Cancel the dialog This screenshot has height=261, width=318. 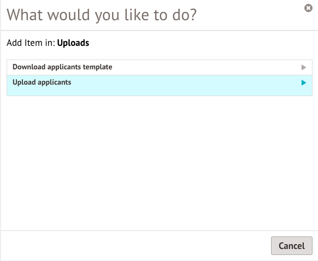tap(292, 246)
